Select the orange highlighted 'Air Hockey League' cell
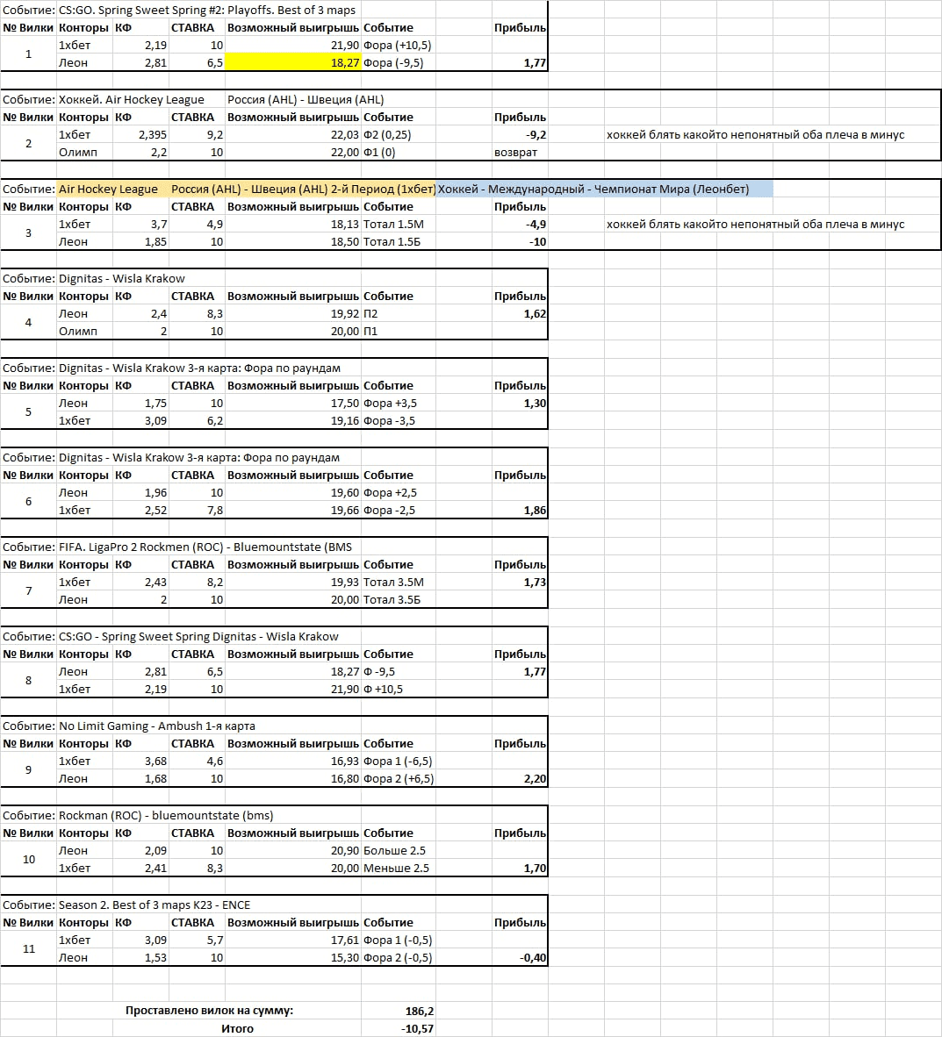 coord(109,189)
